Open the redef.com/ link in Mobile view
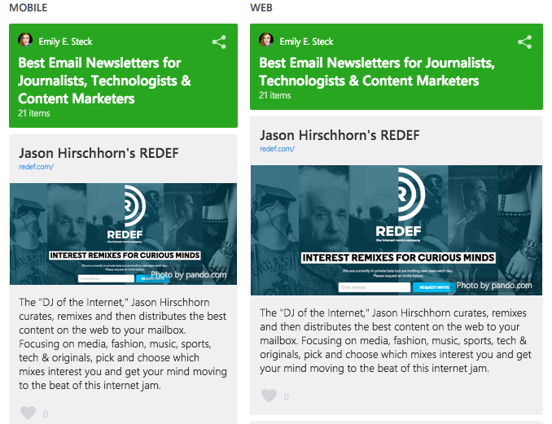The image size is (552, 424). pyautogui.click(x=37, y=167)
